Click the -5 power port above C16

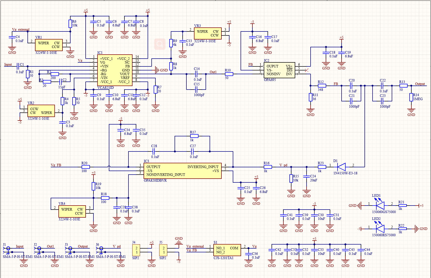pyautogui.click(x=252, y=23)
